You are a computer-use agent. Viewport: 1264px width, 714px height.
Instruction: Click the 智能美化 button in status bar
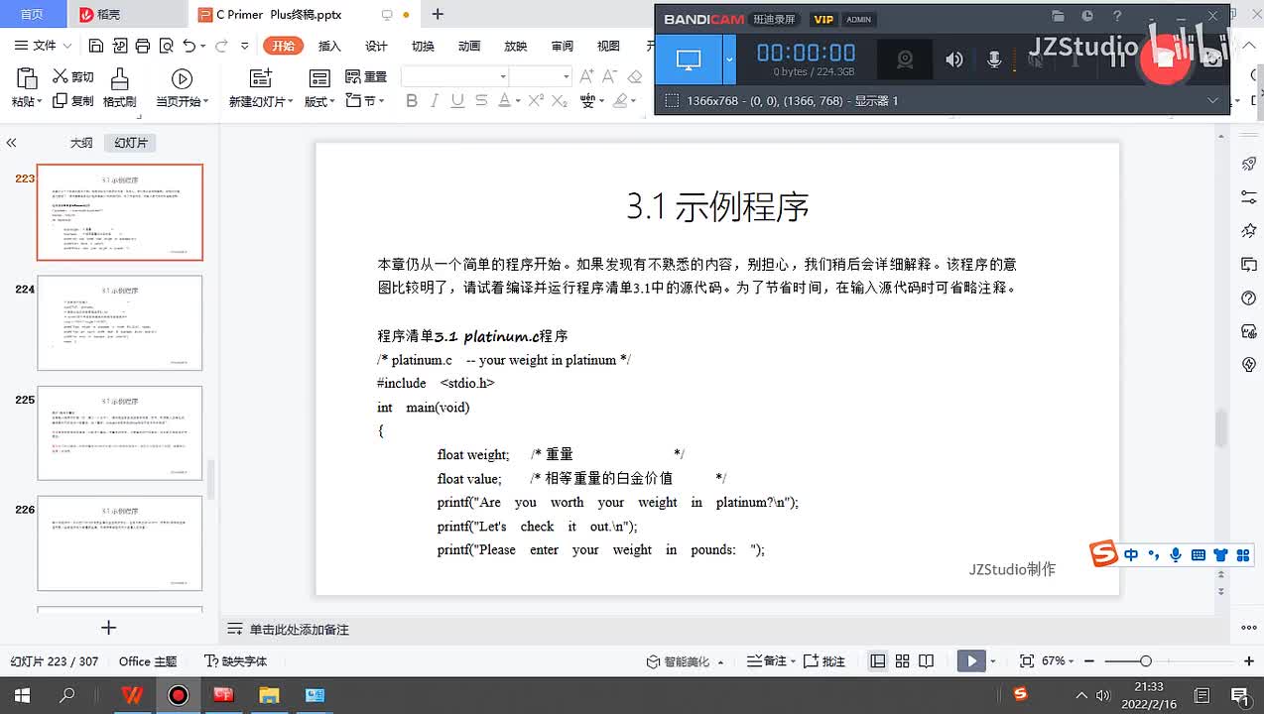(x=685, y=661)
